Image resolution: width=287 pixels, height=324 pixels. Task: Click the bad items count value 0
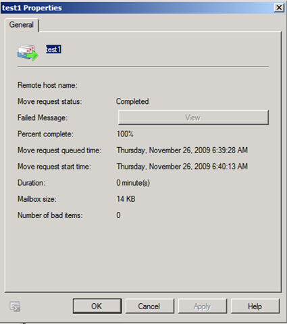tap(118, 215)
